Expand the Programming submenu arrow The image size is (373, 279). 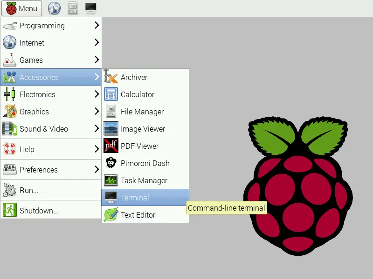pos(97,26)
